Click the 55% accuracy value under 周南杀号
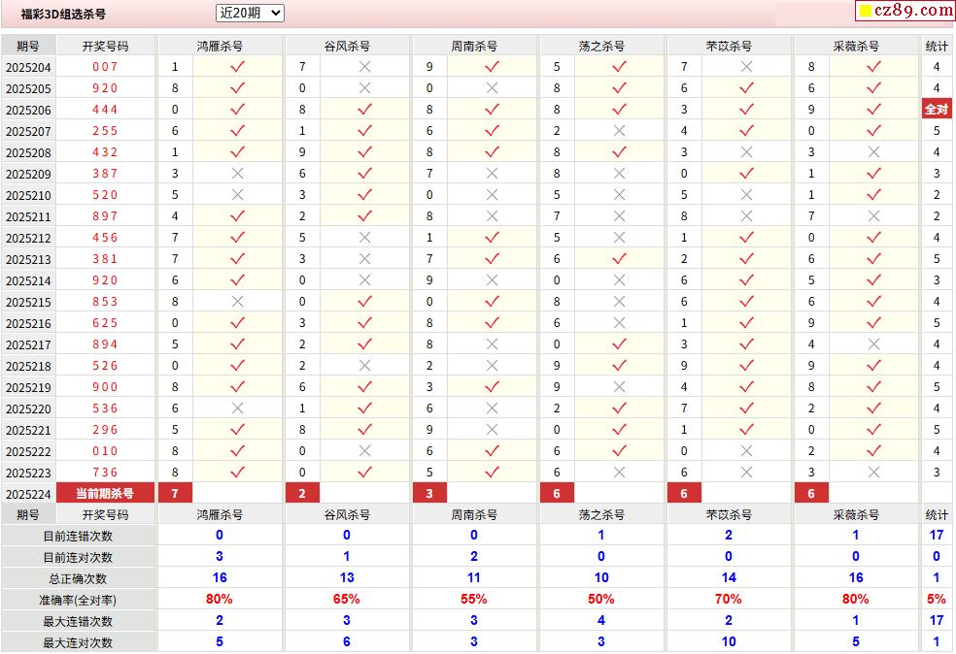This screenshot has height=654, width=956. tap(474, 600)
